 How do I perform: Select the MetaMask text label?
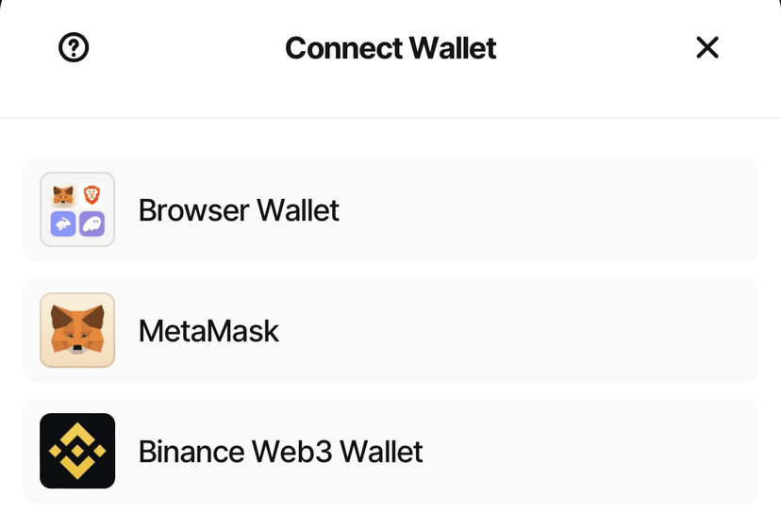208,330
